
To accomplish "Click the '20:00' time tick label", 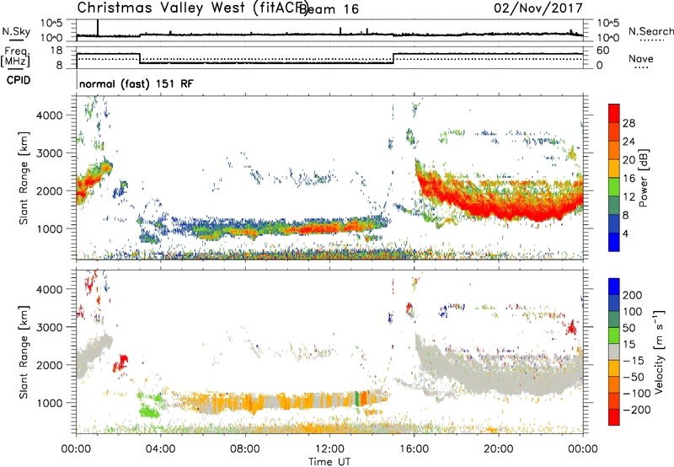I will pos(499,449).
